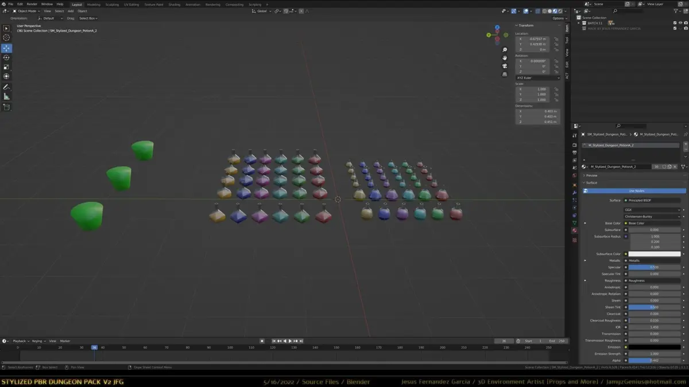
Task: Click the Zoom view magnifier icon
Action: click(505, 50)
